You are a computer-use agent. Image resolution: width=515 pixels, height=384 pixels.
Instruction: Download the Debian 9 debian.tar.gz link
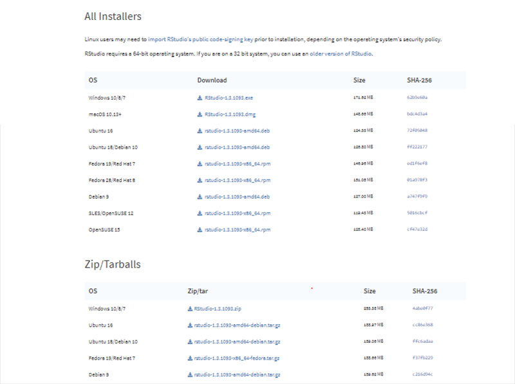pos(237,374)
